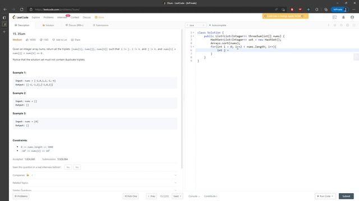Image resolution: width=359 pixels, height=201 pixels.
Task: Click the Medium difficulty label
Action: tap(17, 40)
